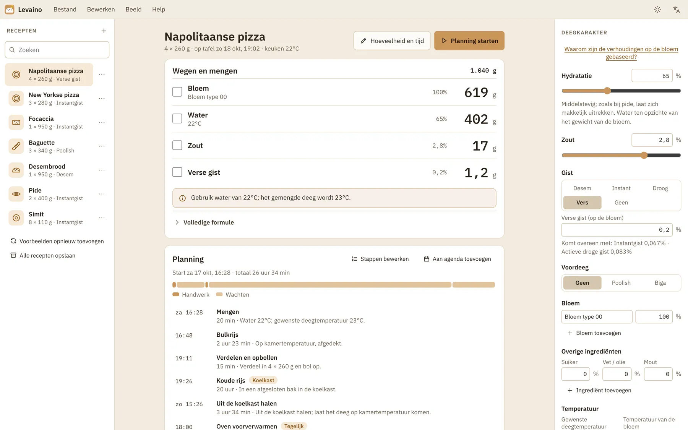The width and height of the screenshot is (688, 430).
Task: Select Poolish as preferment
Action: [621, 283]
